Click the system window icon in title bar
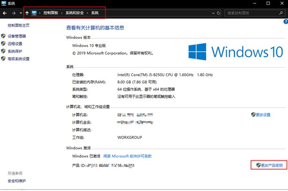 tap(4, 3)
